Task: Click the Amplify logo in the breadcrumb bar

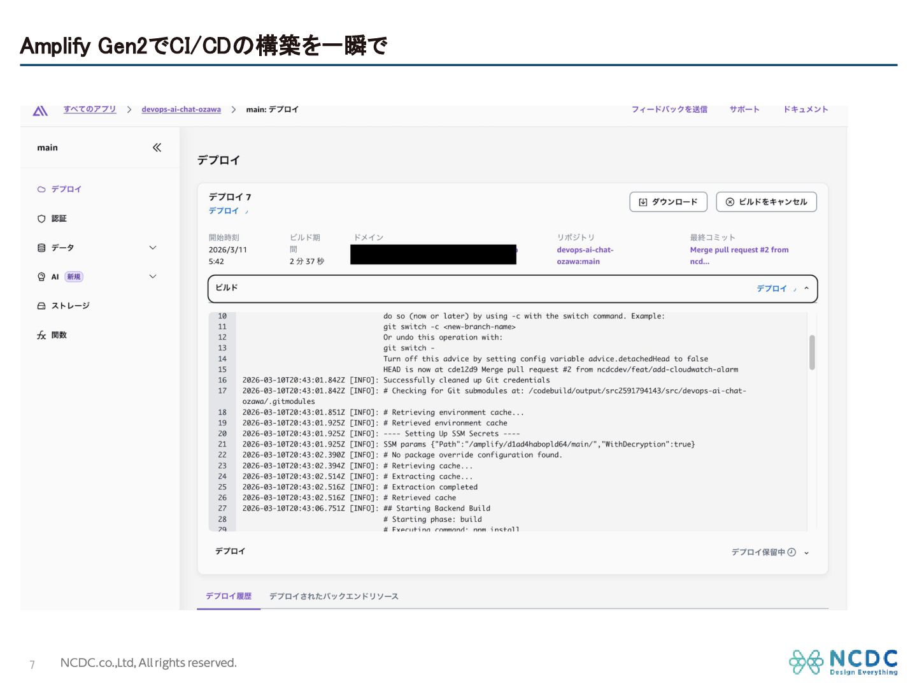Action: (40, 111)
